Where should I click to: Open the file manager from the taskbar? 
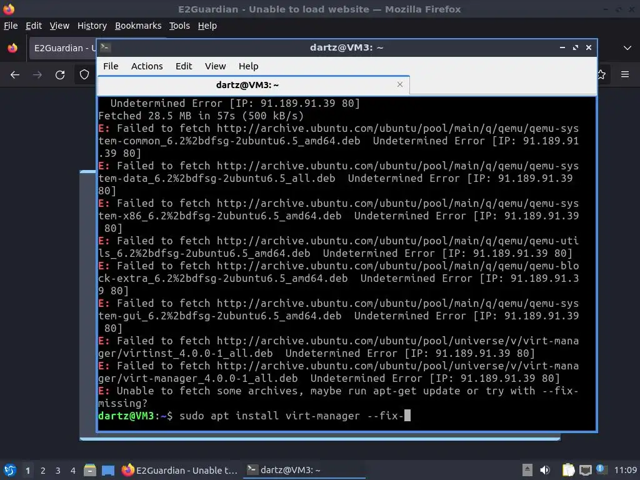point(90,470)
